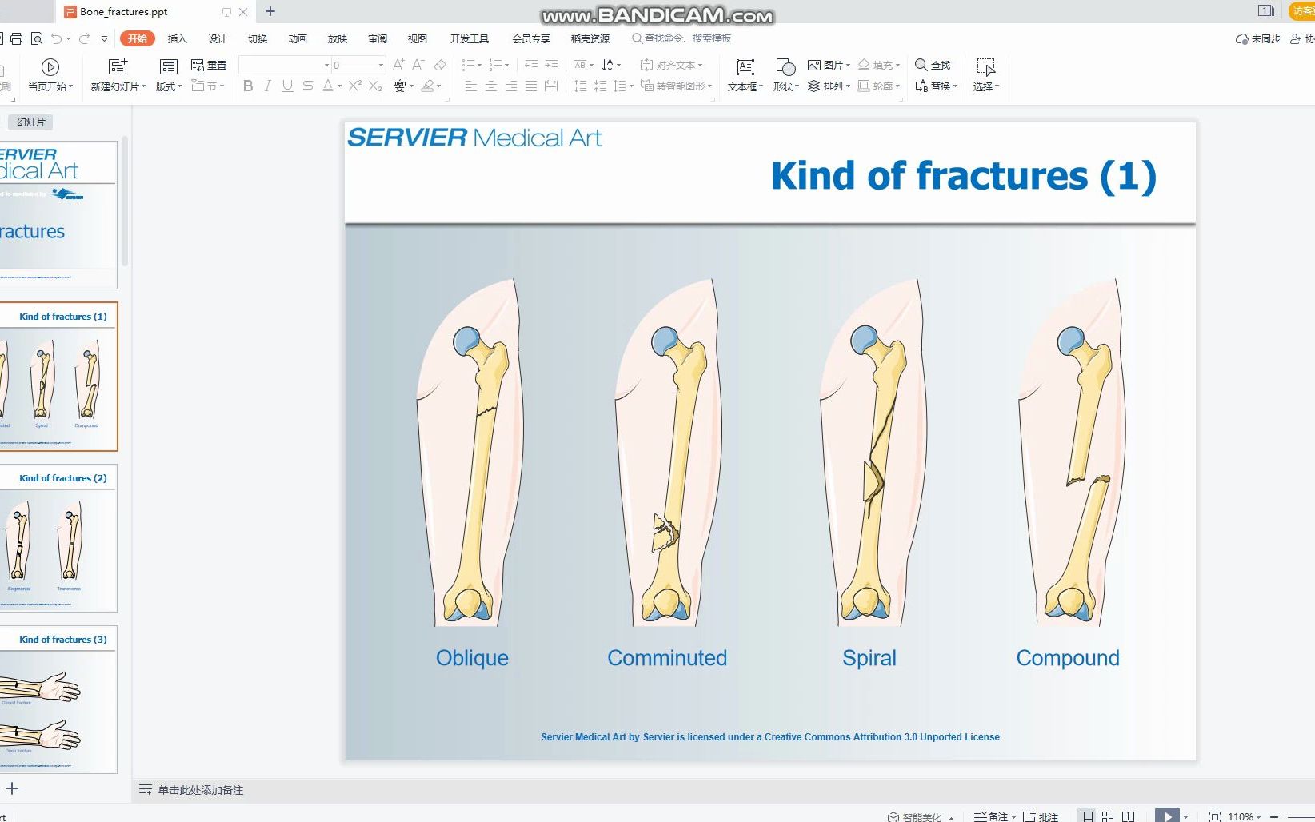This screenshot has height=822, width=1315.
Task: Open the Select (选择) dropdown
Action: tap(986, 86)
